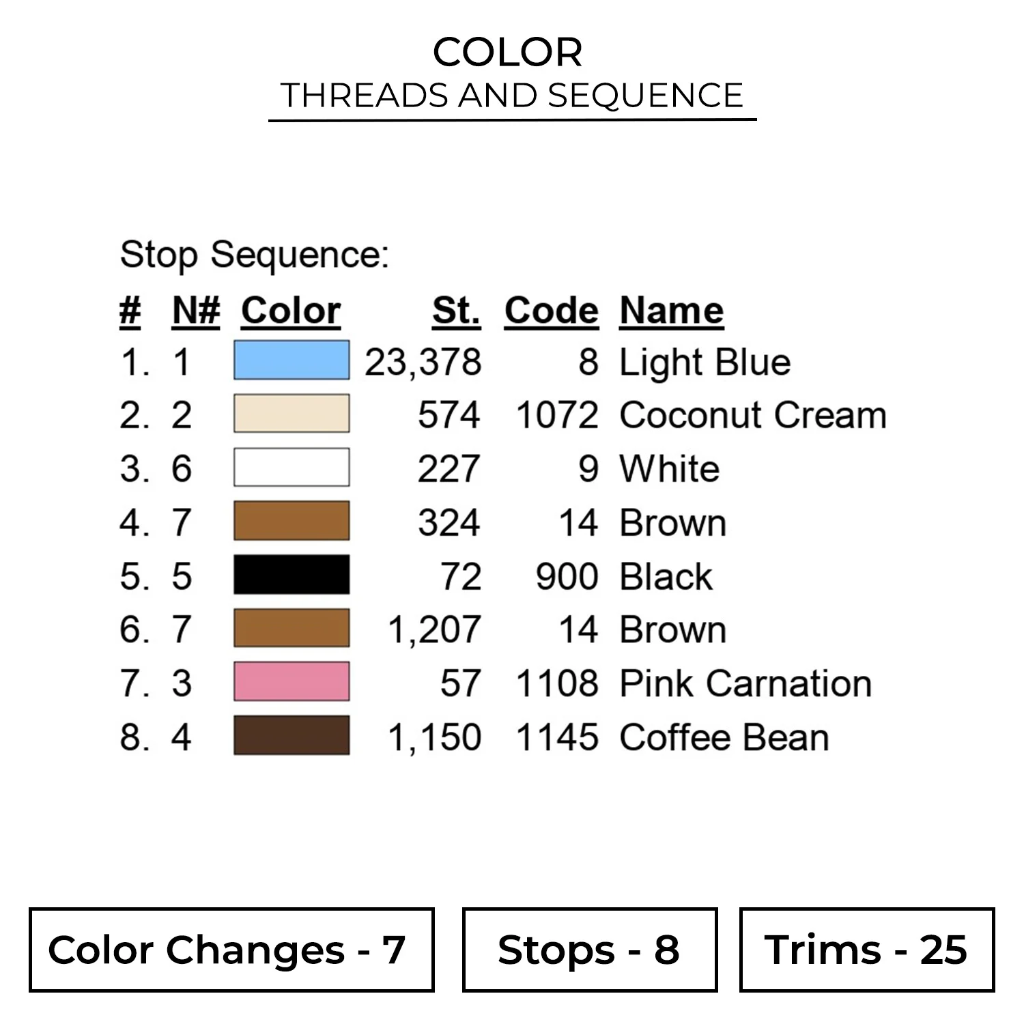The image size is (1024, 1024).
Task: Click the Black color swatch
Action: pos(291,575)
